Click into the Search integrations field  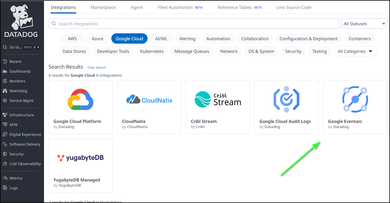[x=194, y=24]
